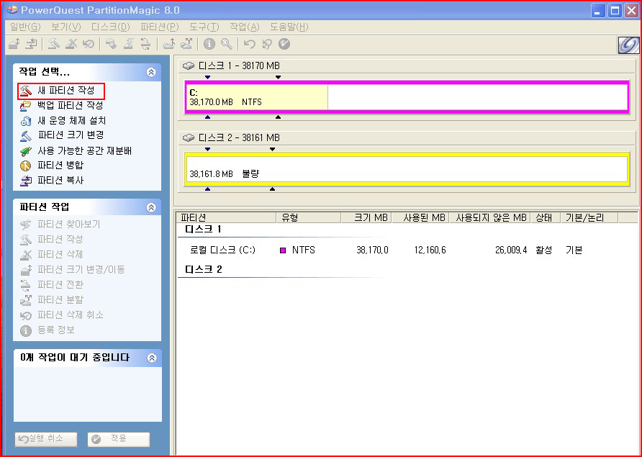
Task: Click the 파티션 크기 변경/이동 task link
Action: pos(81,270)
